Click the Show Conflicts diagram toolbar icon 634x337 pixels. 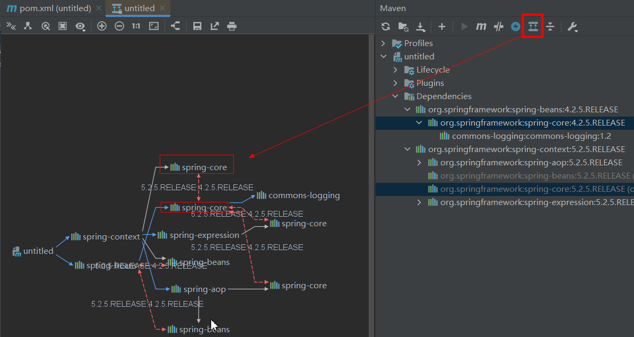pyautogui.click(x=11, y=26)
